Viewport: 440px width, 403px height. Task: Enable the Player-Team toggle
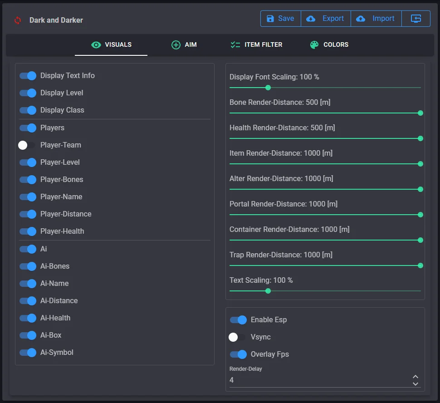[27, 145]
